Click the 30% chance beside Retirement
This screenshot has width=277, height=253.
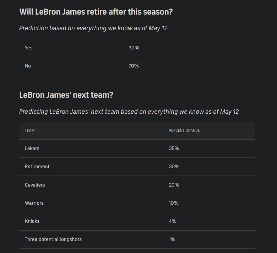(x=174, y=167)
